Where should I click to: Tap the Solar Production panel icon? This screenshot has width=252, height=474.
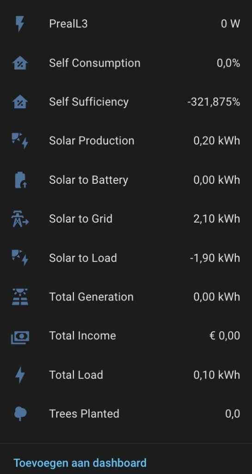coord(20,141)
